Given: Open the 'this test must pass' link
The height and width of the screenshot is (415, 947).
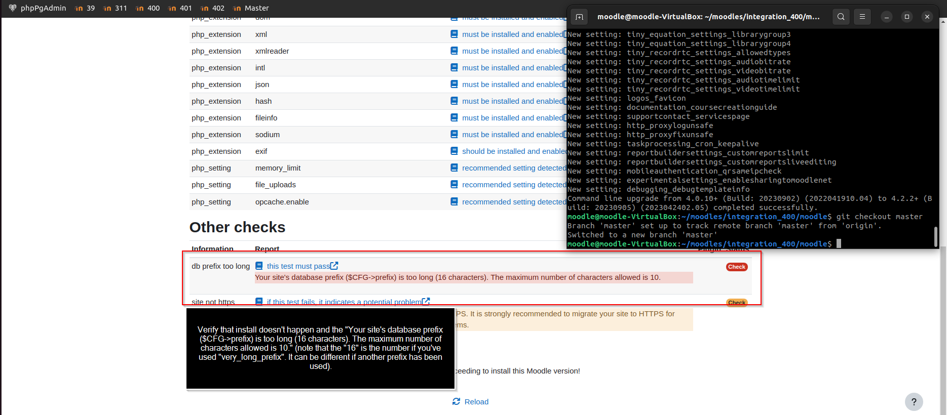Looking at the screenshot, I should 298,266.
